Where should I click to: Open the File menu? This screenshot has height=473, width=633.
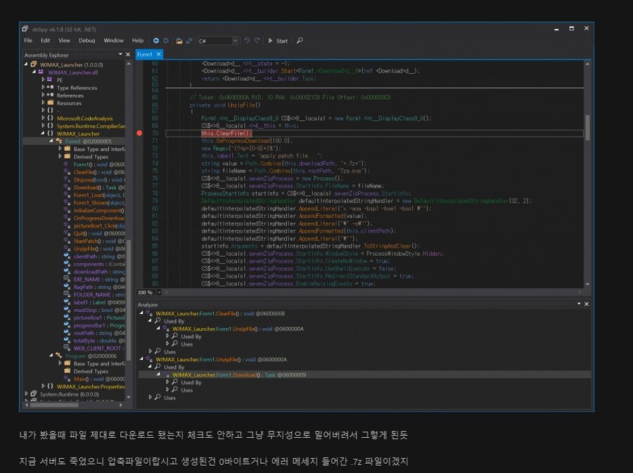coord(28,41)
